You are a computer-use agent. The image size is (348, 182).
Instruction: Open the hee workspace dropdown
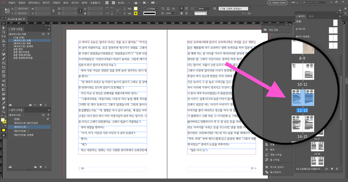tap(294, 3)
